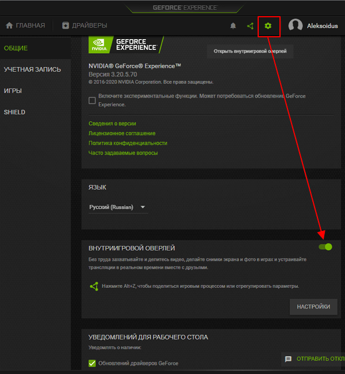Open the Сведения о версии link
Viewport: 345px width, 374px height.
point(112,124)
